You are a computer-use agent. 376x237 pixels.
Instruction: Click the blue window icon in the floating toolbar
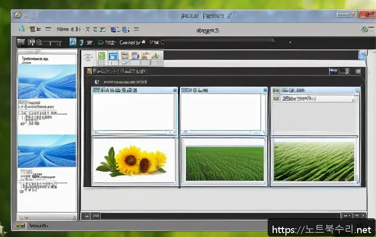coord(113,56)
